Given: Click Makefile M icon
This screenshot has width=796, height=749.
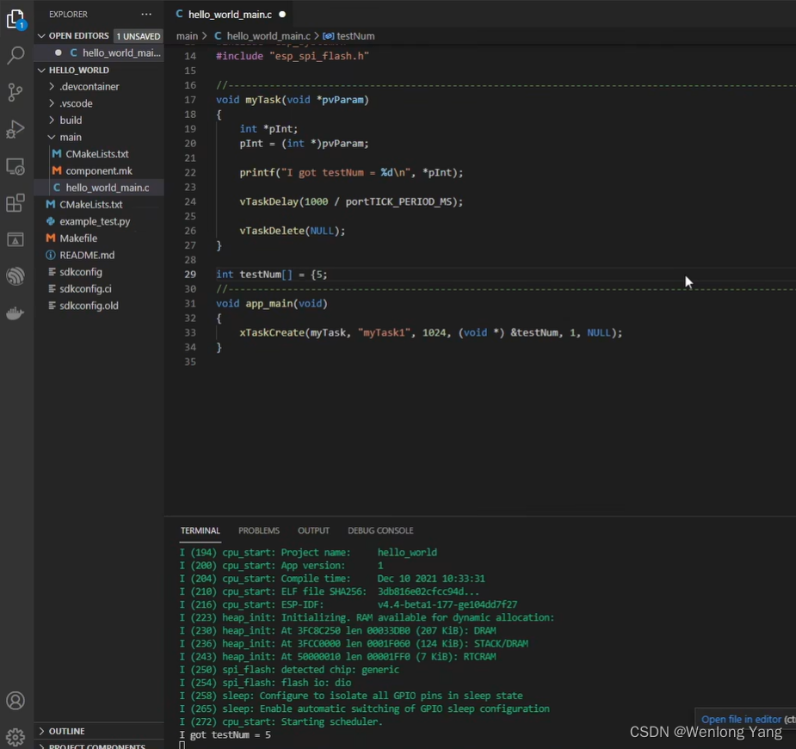Looking at the screenshot, I should (x=51, y=238).
